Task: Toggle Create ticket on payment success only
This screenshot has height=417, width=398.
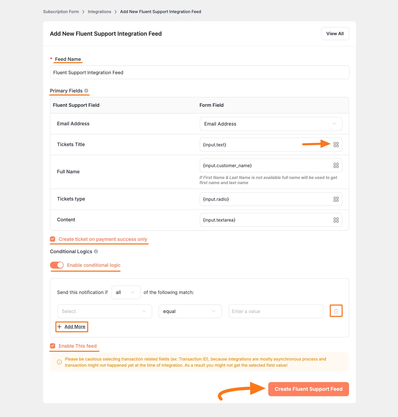Action: click(x=53, y=239)
